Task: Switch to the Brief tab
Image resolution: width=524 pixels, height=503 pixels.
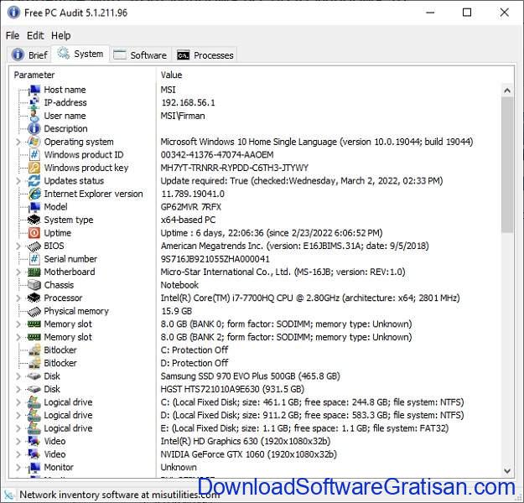Action: tap(29, 54)
